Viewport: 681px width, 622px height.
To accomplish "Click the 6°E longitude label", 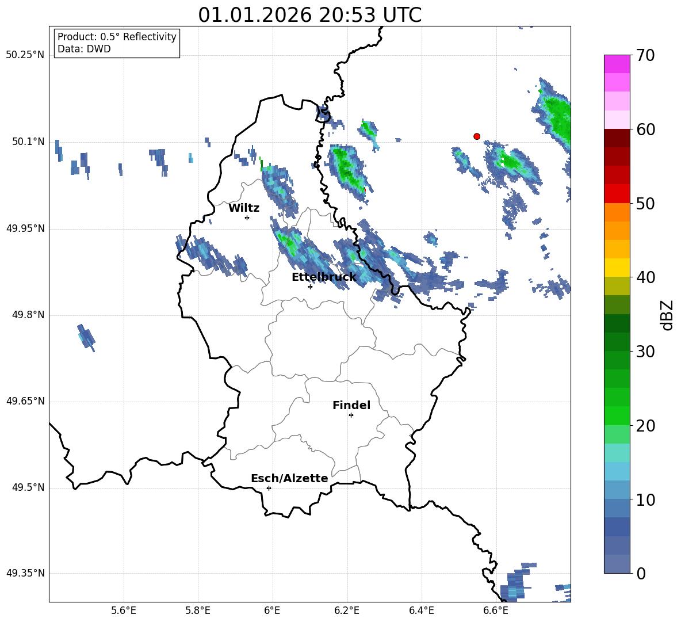I will pos(272,610).
